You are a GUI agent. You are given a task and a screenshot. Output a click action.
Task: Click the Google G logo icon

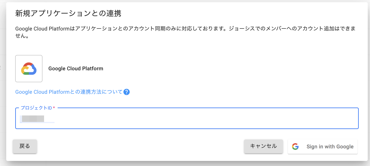pyautogui.click(x=295, y=147)
